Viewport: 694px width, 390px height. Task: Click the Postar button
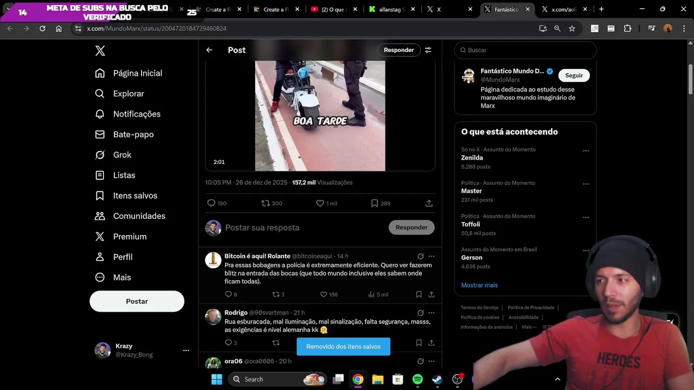click(x=137, y=301)
